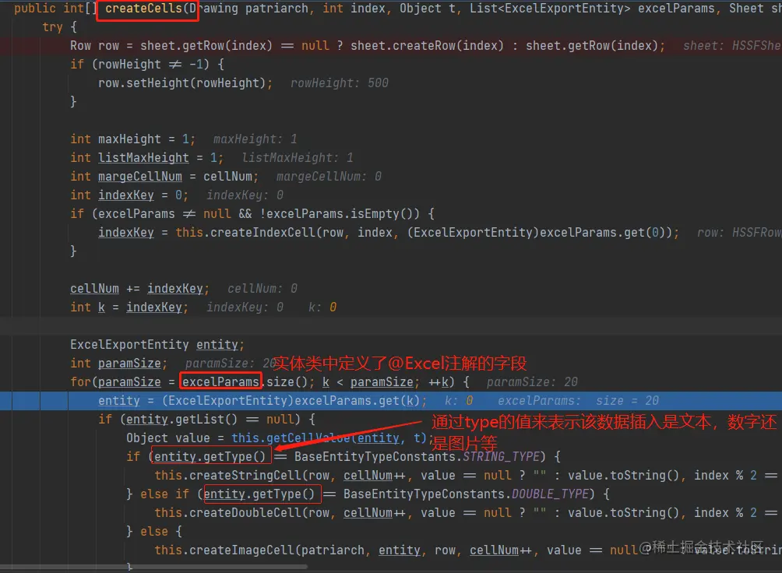This screenshot has width=782, height=573.
Task: Click the 'row: HSSFRow' inline debug hint
Action: [739, 233]
